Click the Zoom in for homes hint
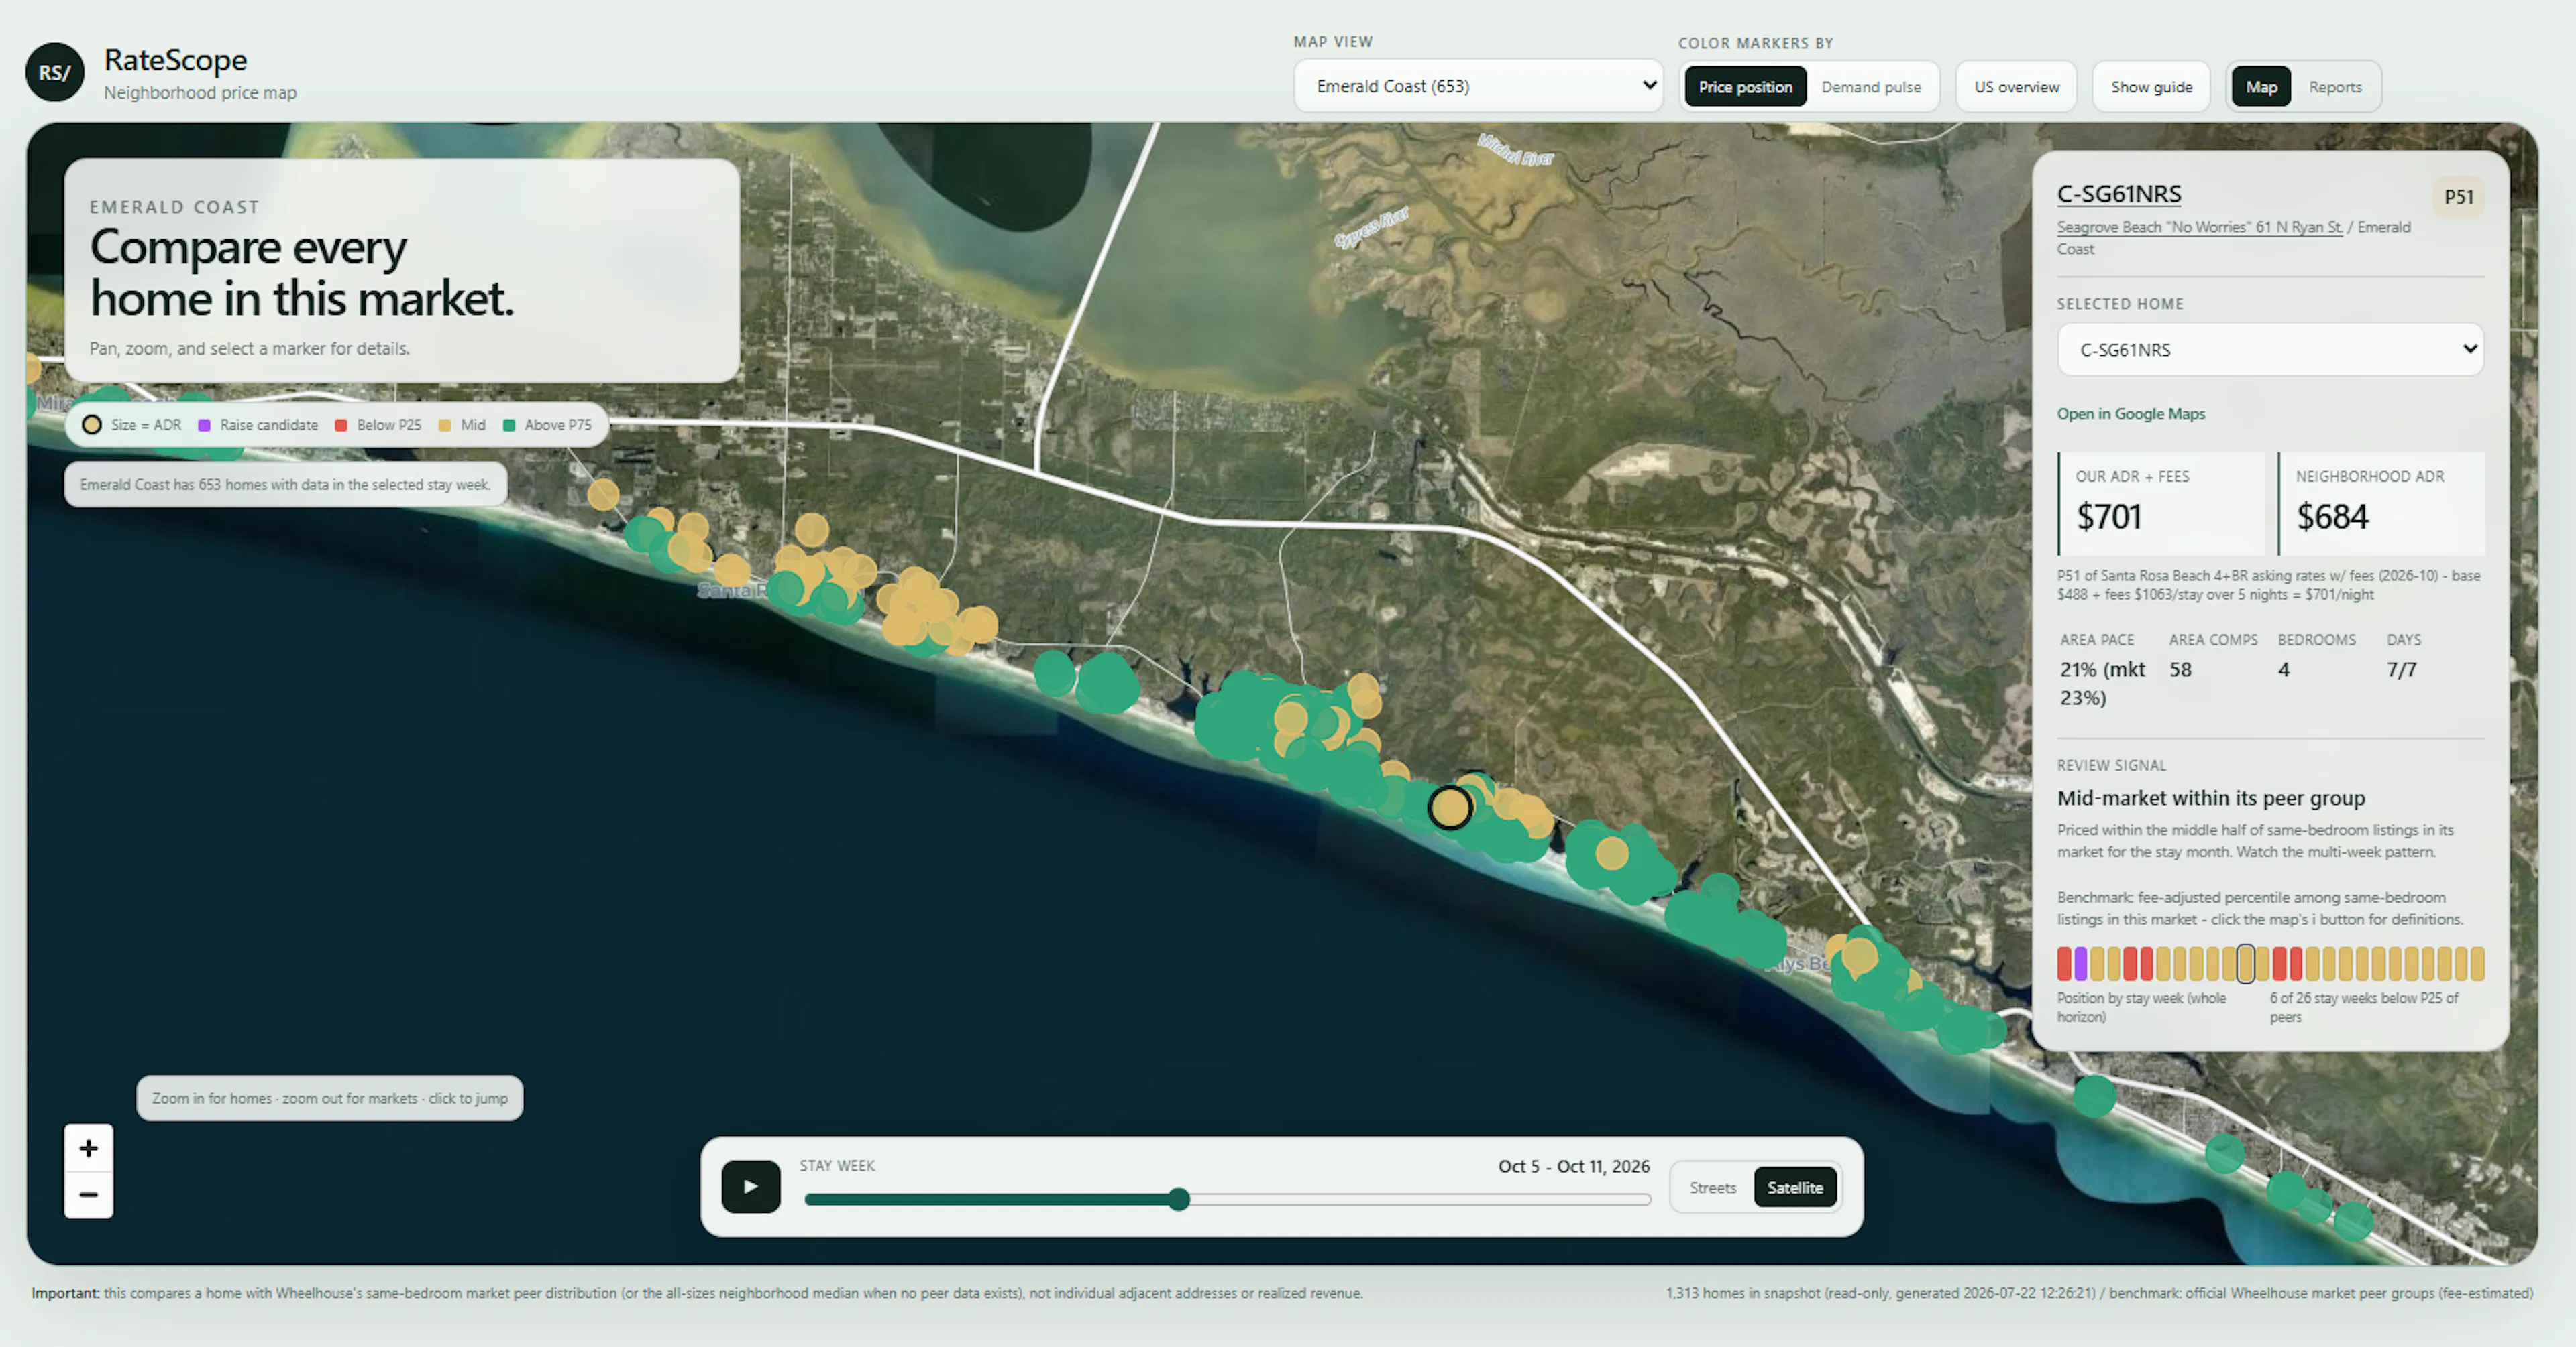 click(329, 1098)
